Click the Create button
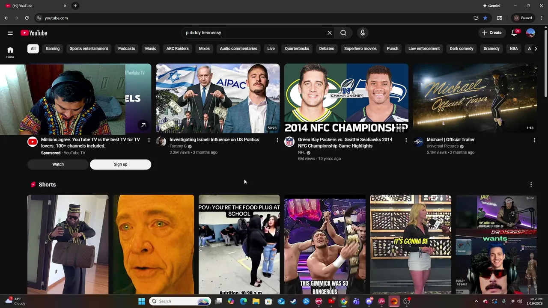The width and height of the screenshot is (548, 308). point(491,33)
